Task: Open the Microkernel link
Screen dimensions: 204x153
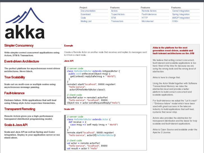Action: (x=148, y=21)
